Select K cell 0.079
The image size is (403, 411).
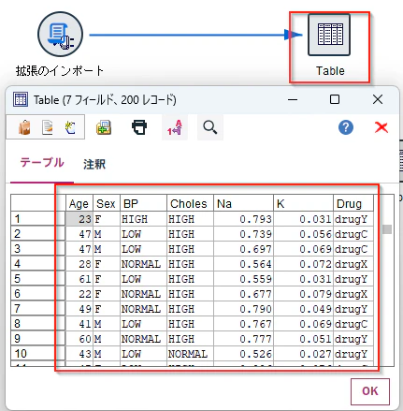click(303, 294)
